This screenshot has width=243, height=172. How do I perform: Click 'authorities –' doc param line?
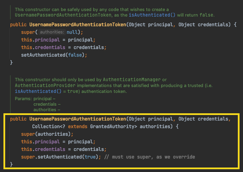[47, 110]
